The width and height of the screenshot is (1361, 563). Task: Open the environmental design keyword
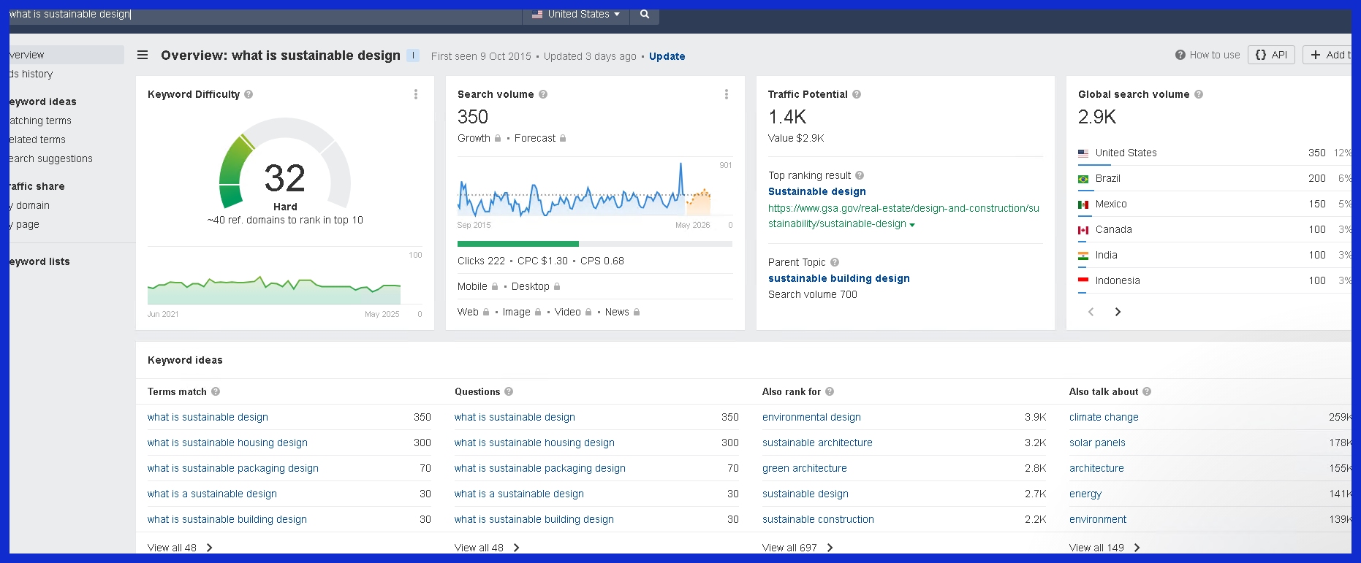(811, 417)
